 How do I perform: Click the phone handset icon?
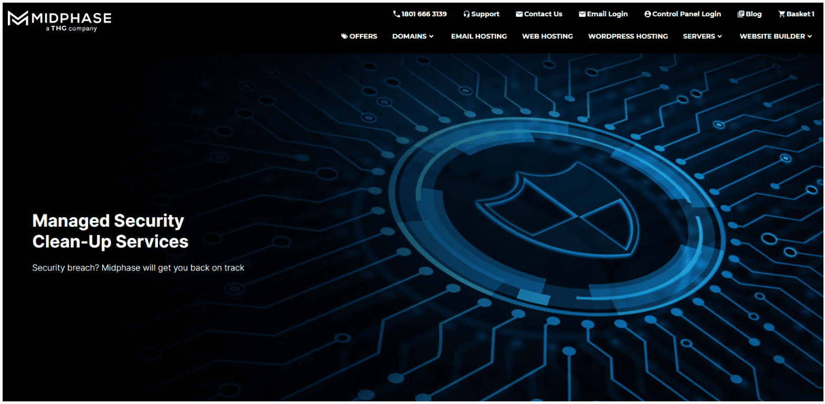(x=396, y=14)
